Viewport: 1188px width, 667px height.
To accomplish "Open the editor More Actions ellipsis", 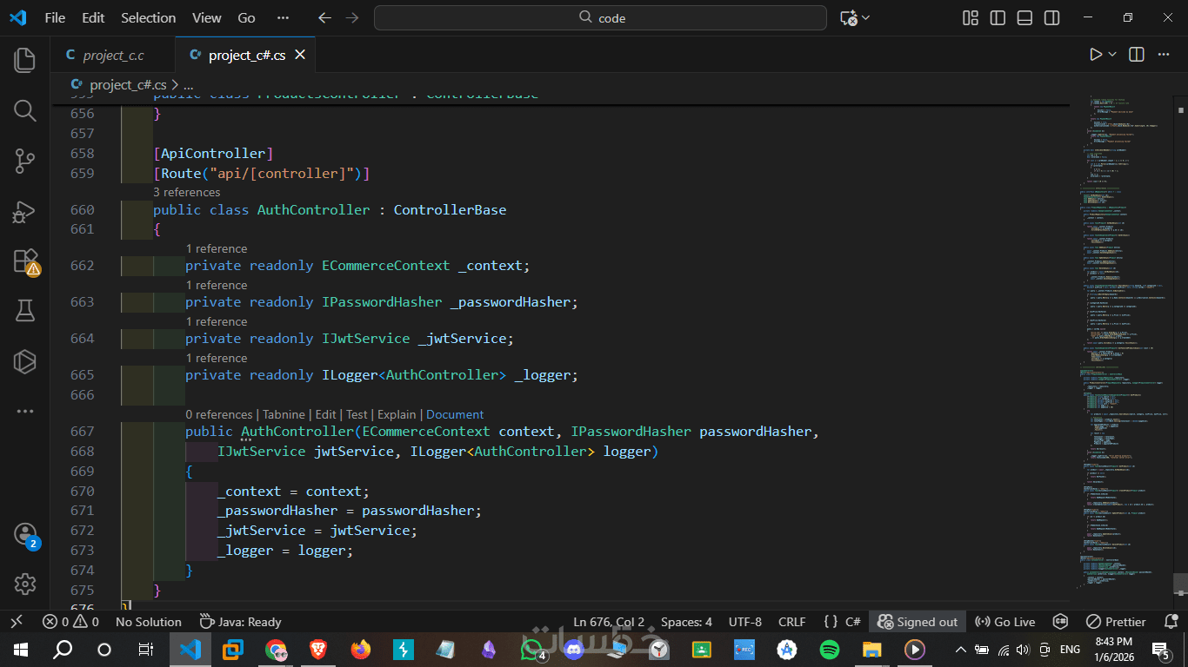I will pyautogui.click(x=1163, y=55).
